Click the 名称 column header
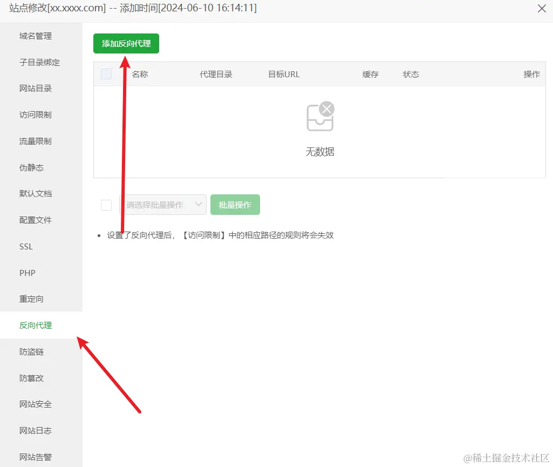This screenshot has width=553, height=467. (140, 74)
